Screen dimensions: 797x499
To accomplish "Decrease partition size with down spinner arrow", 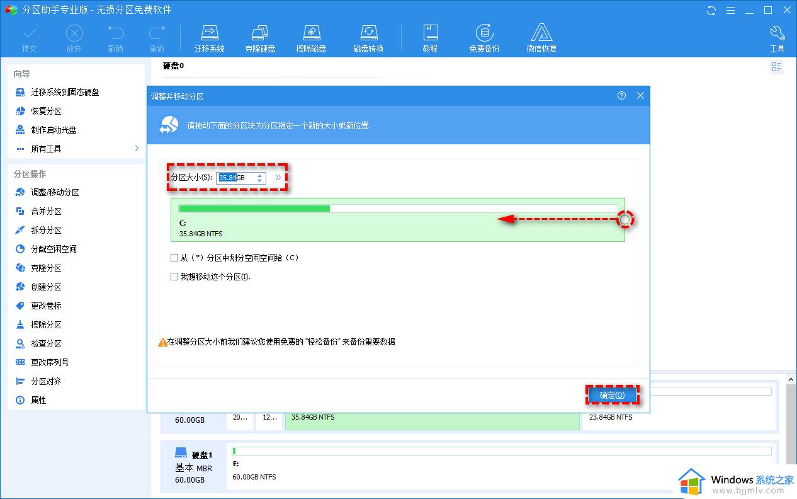I will (x=261, y=181).
